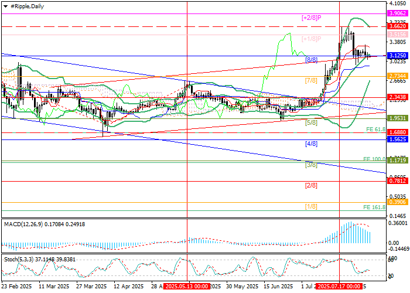Select the [4/8] level label
Image resolution: width=410 pixels, height=293 pixels.
[x=311, y=144]
